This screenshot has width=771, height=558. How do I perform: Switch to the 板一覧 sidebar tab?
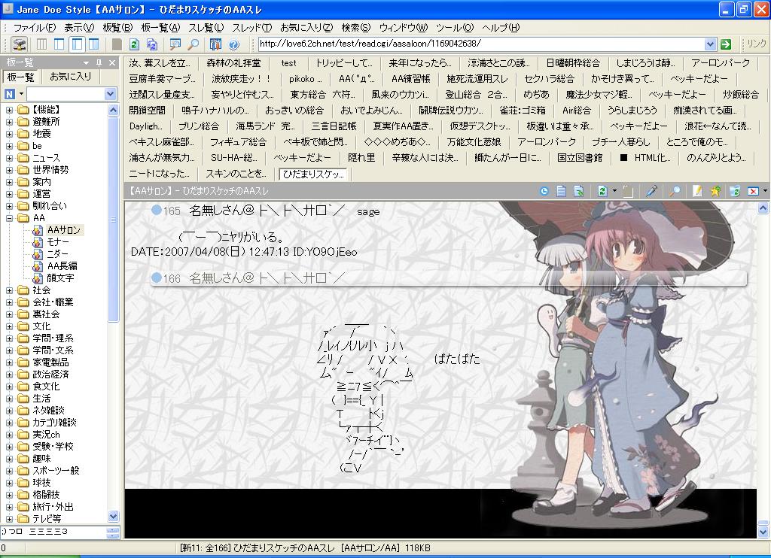tap(20, 77)
